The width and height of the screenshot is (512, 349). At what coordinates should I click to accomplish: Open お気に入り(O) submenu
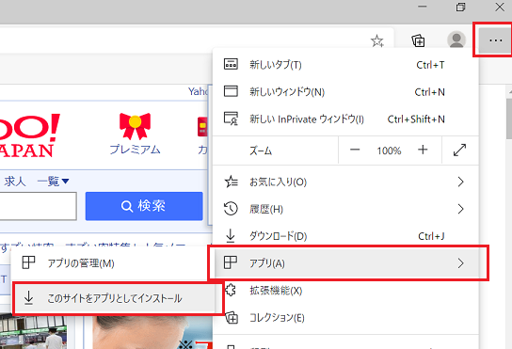tap(345, 182)
